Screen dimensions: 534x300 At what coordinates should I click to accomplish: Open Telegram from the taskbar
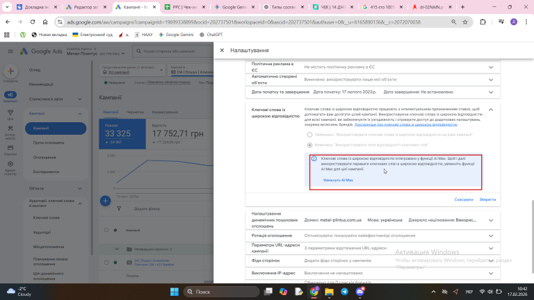345,292
